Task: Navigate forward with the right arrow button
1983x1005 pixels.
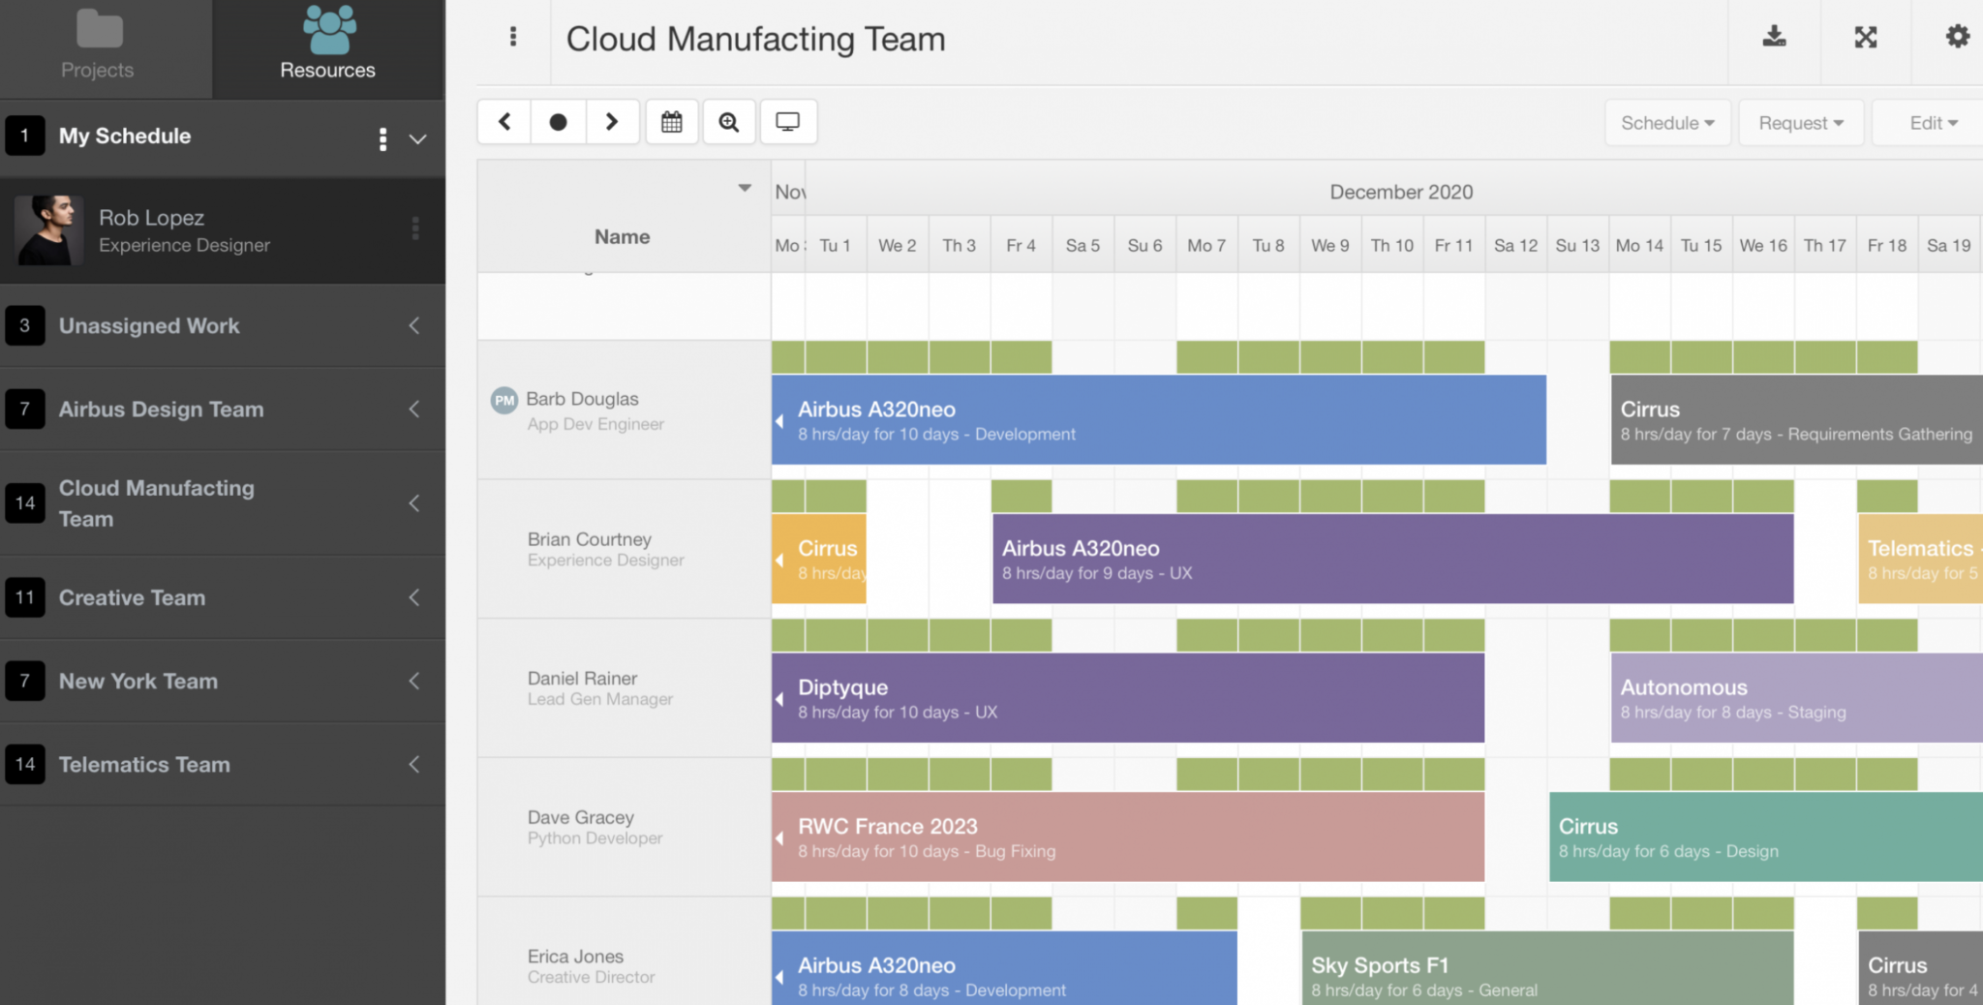Action: click(x=613, y=121)
